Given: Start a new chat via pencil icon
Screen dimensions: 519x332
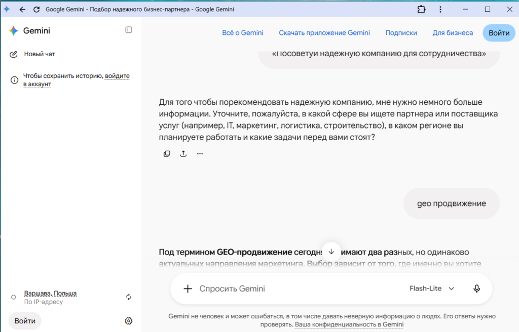Looking at the screenshot, I should pyautogui.click(x=14, y=54).
